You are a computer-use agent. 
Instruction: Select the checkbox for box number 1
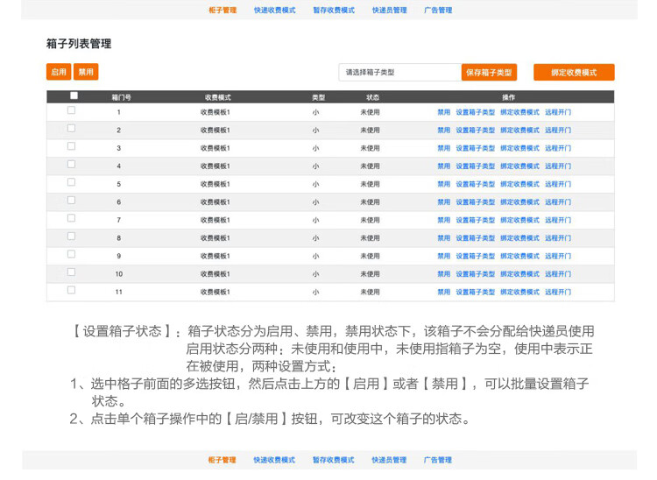coord(72,110)
